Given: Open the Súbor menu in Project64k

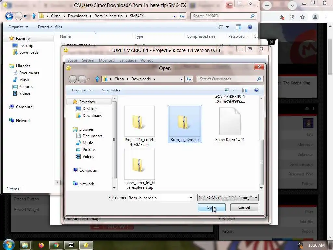Looking at the screenshot, I should coord(72,60).
